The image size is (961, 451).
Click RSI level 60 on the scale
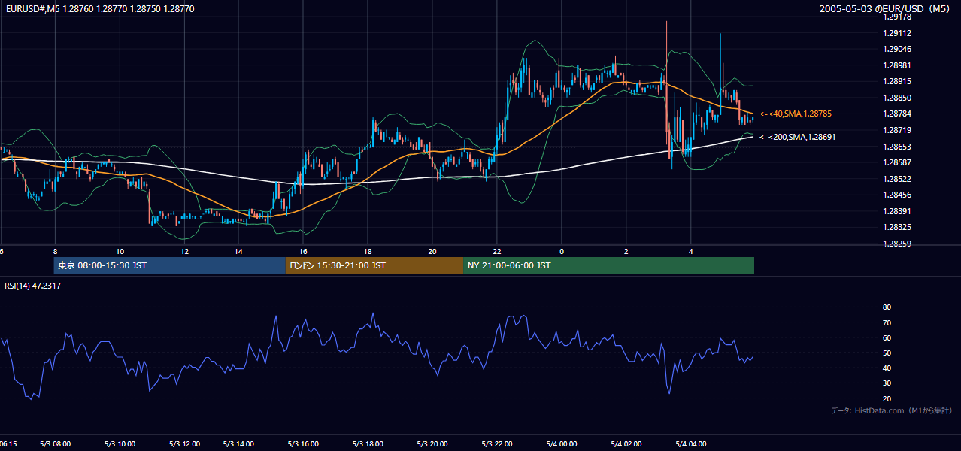click(887, 337)
